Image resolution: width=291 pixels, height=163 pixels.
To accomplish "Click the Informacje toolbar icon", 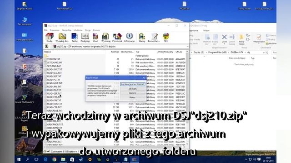I will 129,38.
